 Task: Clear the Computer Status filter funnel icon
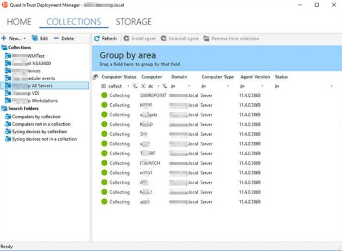135,86
